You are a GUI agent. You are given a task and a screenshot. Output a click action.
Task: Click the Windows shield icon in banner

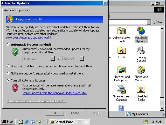tap(10, 19)
